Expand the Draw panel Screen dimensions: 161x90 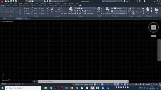click(x=12, y=16)
